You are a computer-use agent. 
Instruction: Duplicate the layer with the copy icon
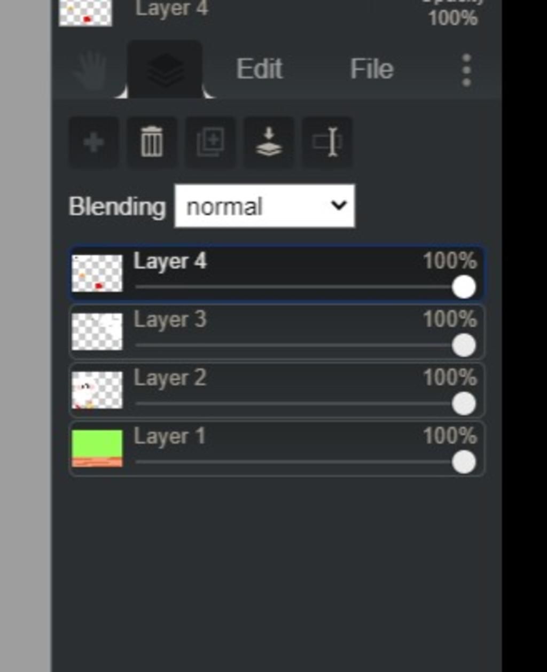coord(210,143)
